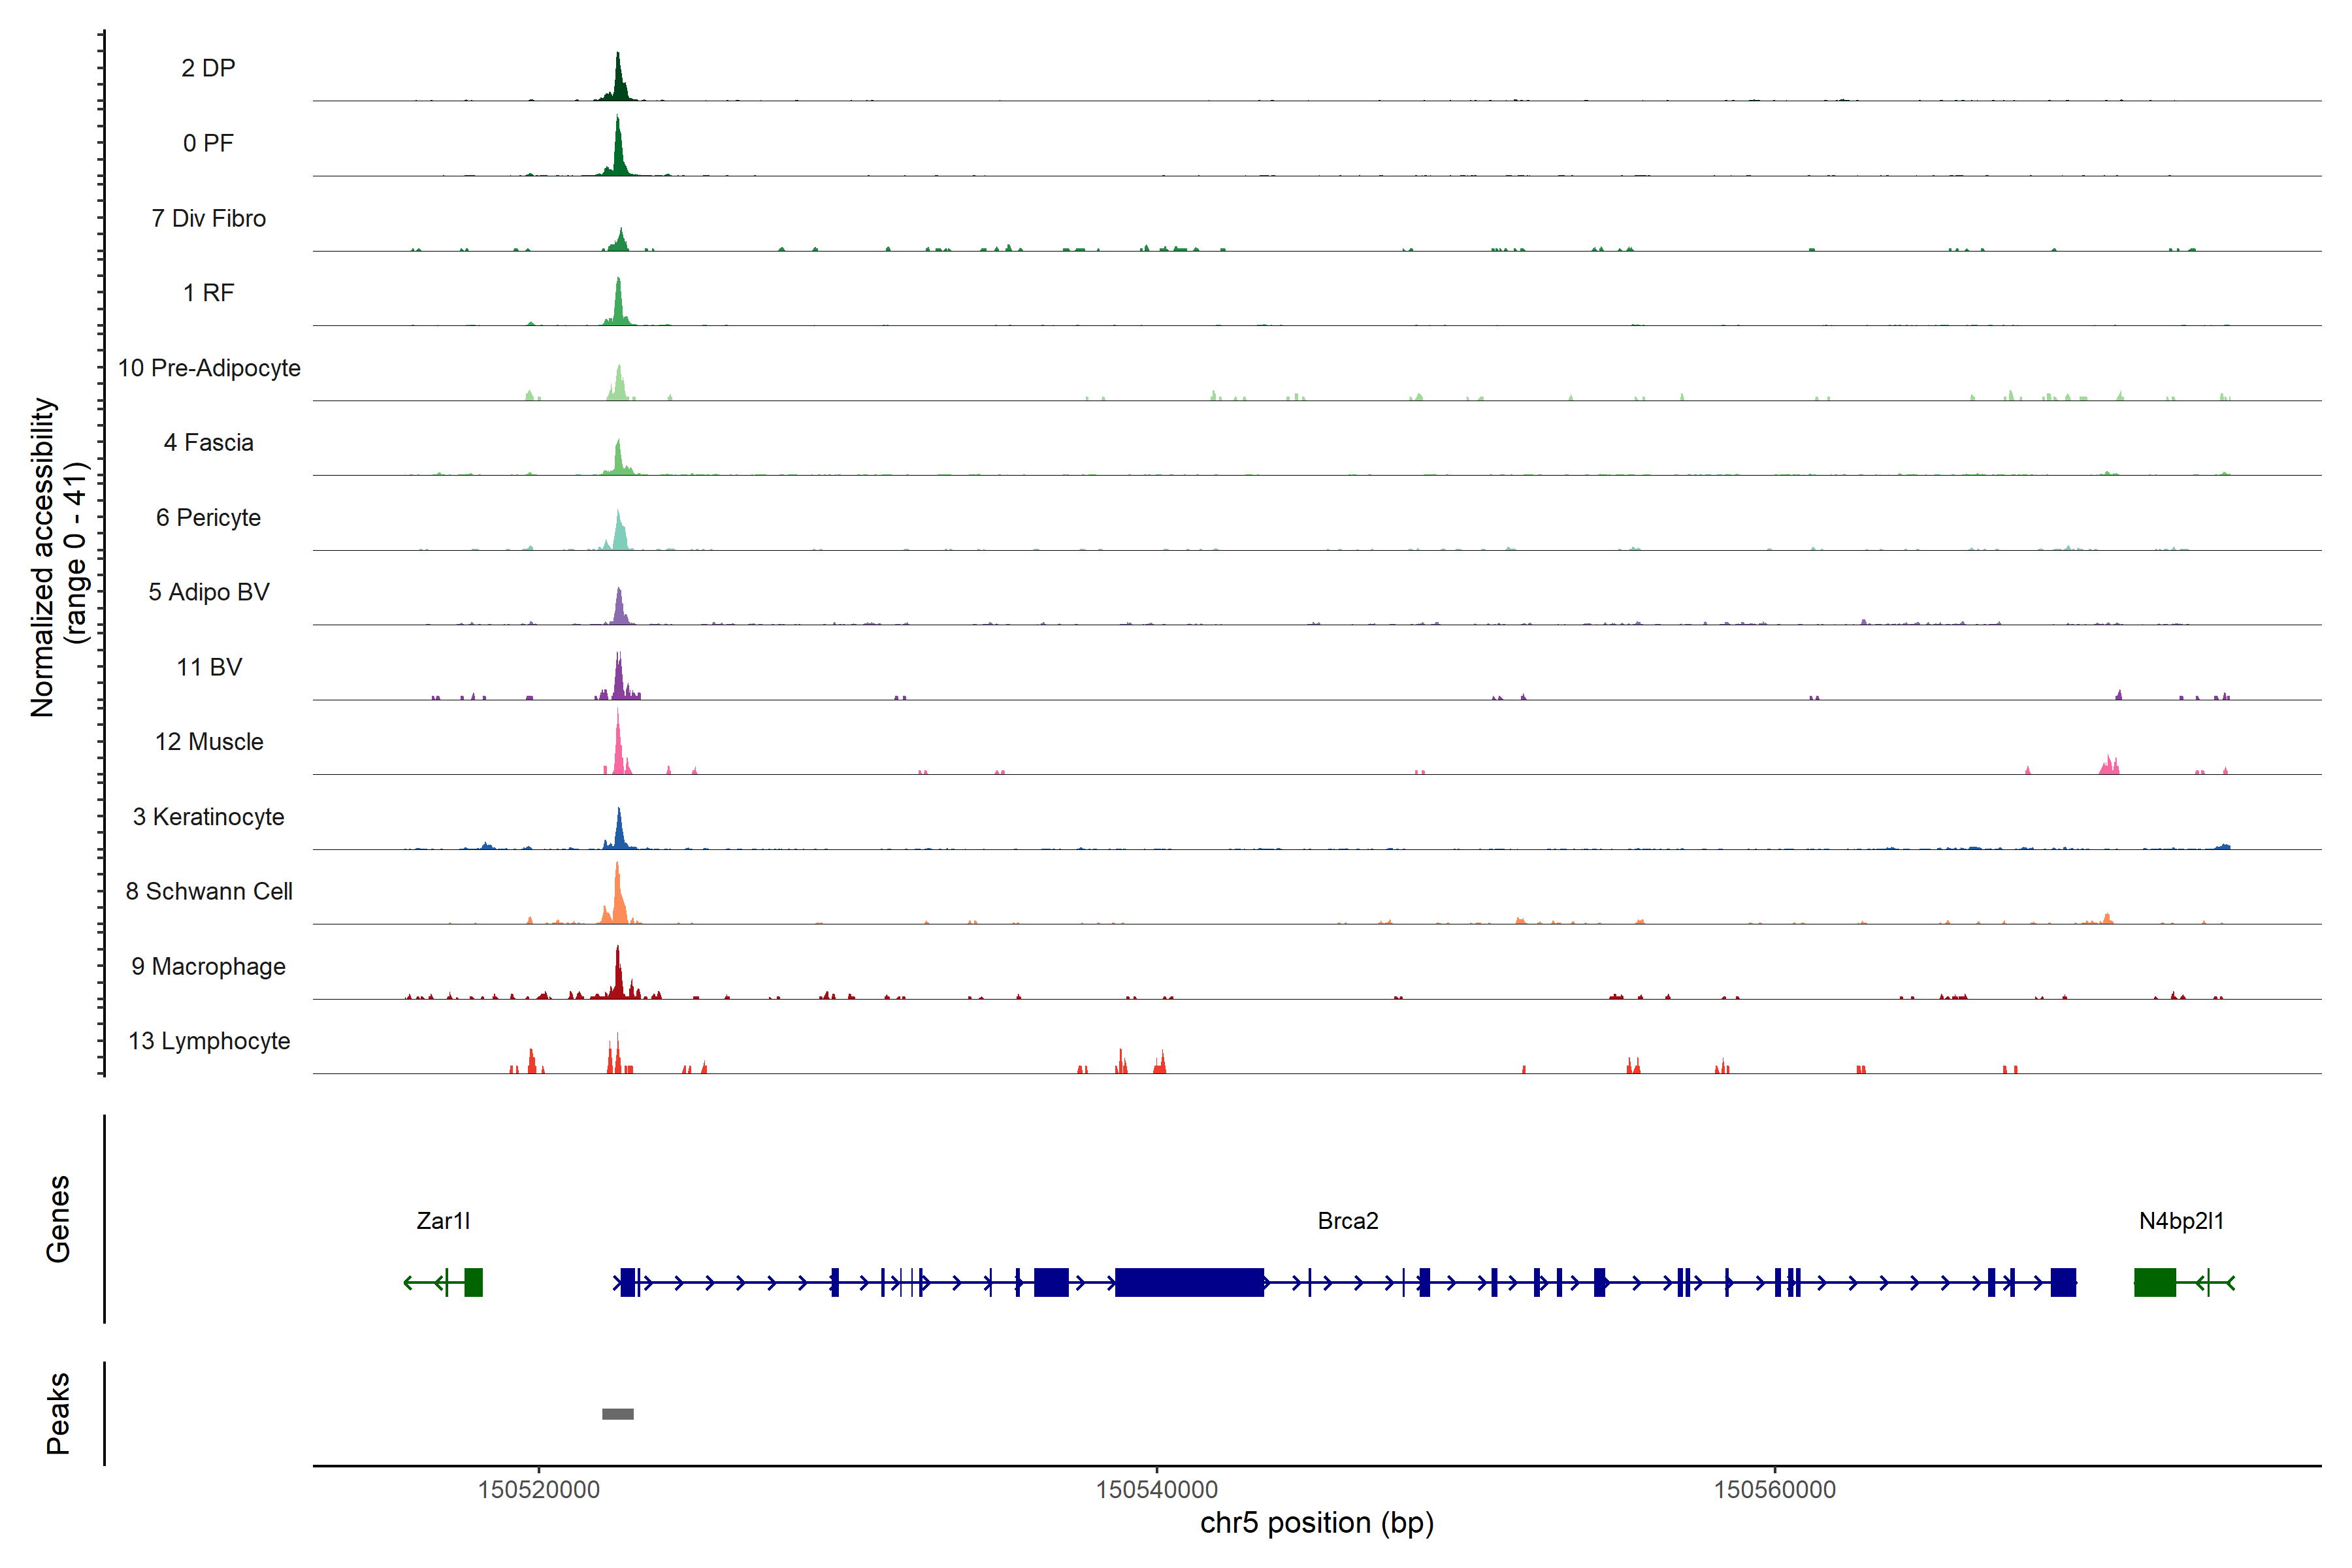This screenshot has height=1568, width=2352.
Task: Select the Zar1l gene label
Action: (x=443, y=1221)
